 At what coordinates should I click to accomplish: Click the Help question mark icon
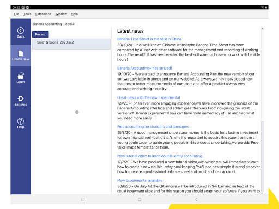tap(21, 121)
